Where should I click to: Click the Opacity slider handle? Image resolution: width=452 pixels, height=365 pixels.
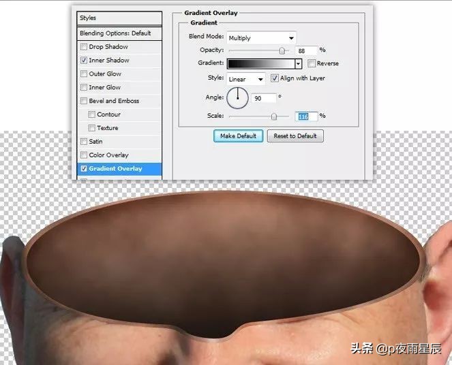(x=282, y=51)
